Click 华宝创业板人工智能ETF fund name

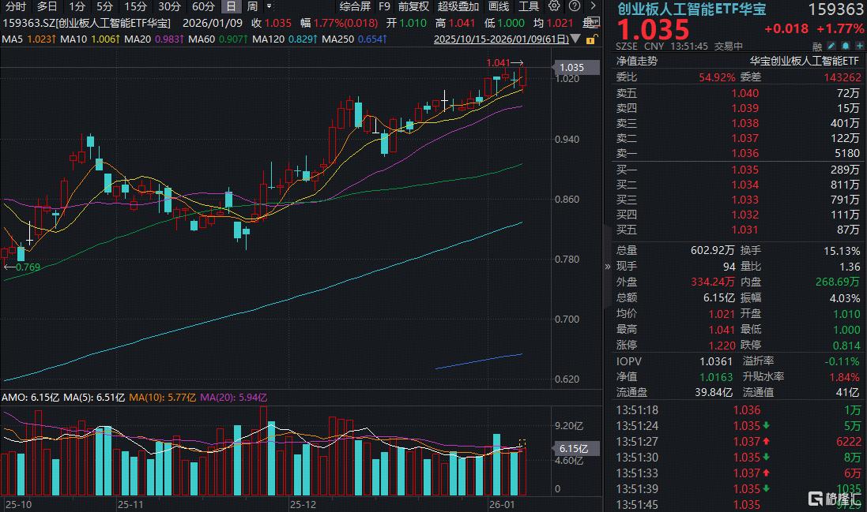(805, 62)
